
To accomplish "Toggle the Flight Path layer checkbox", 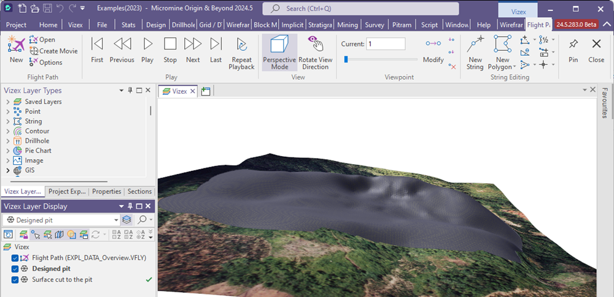I will click(x=15, y=258).
